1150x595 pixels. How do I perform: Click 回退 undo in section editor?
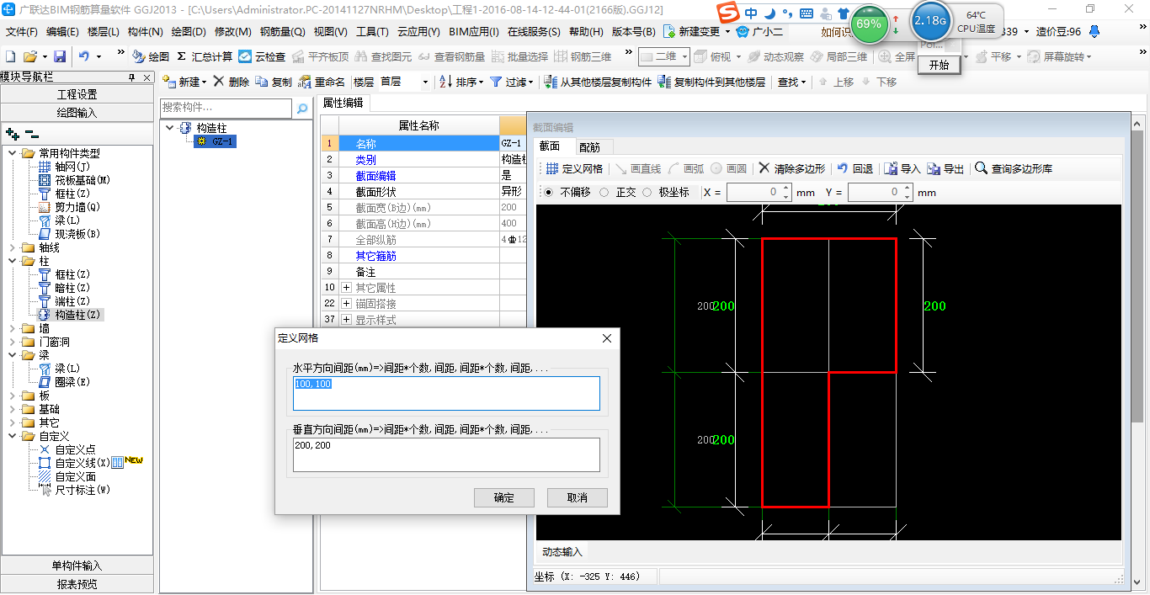pos(855,168)
